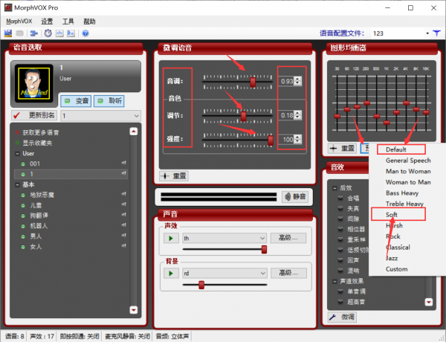The width and height of the screenshot is (446, 342).
Task: Click the 更新别名 button
Action: pyautogui.click(x=34, y=115)
